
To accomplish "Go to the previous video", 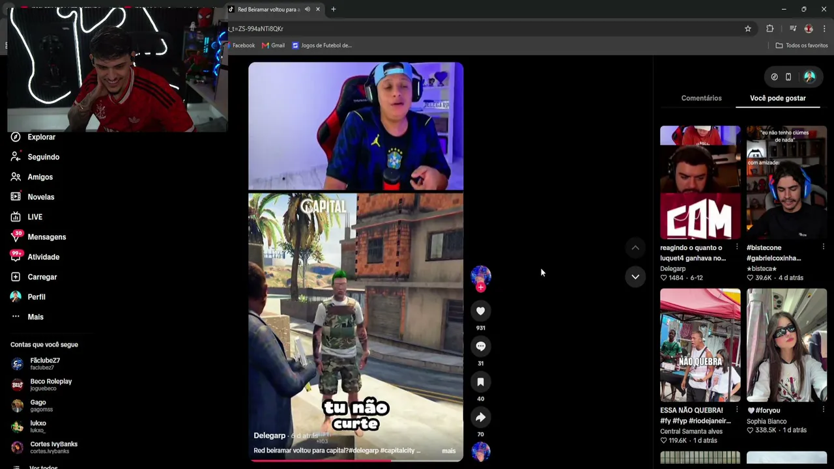I will (635, 248).
